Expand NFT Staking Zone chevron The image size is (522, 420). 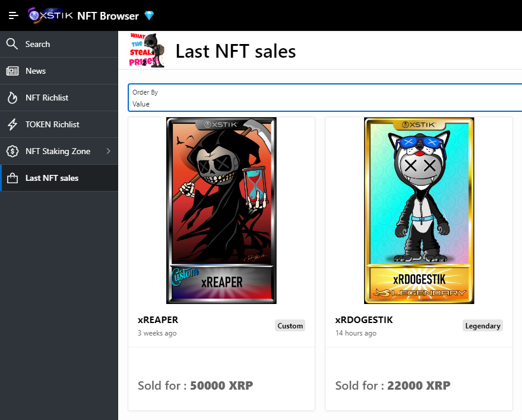pos(108,151)
